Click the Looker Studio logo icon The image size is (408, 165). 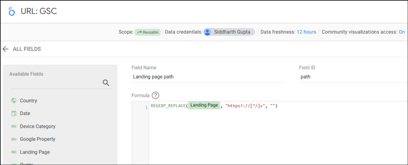[12, 11]
